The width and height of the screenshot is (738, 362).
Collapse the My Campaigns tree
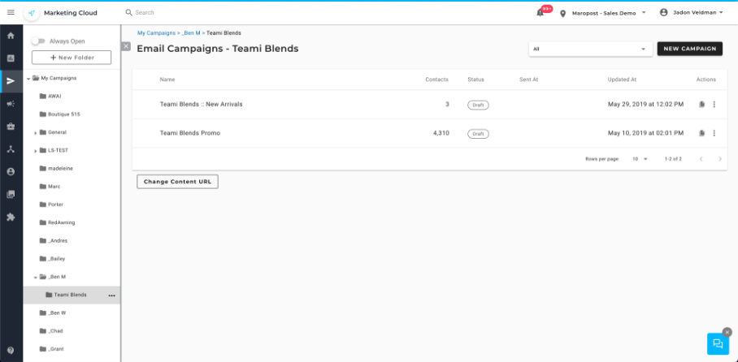tap(28, 79)
